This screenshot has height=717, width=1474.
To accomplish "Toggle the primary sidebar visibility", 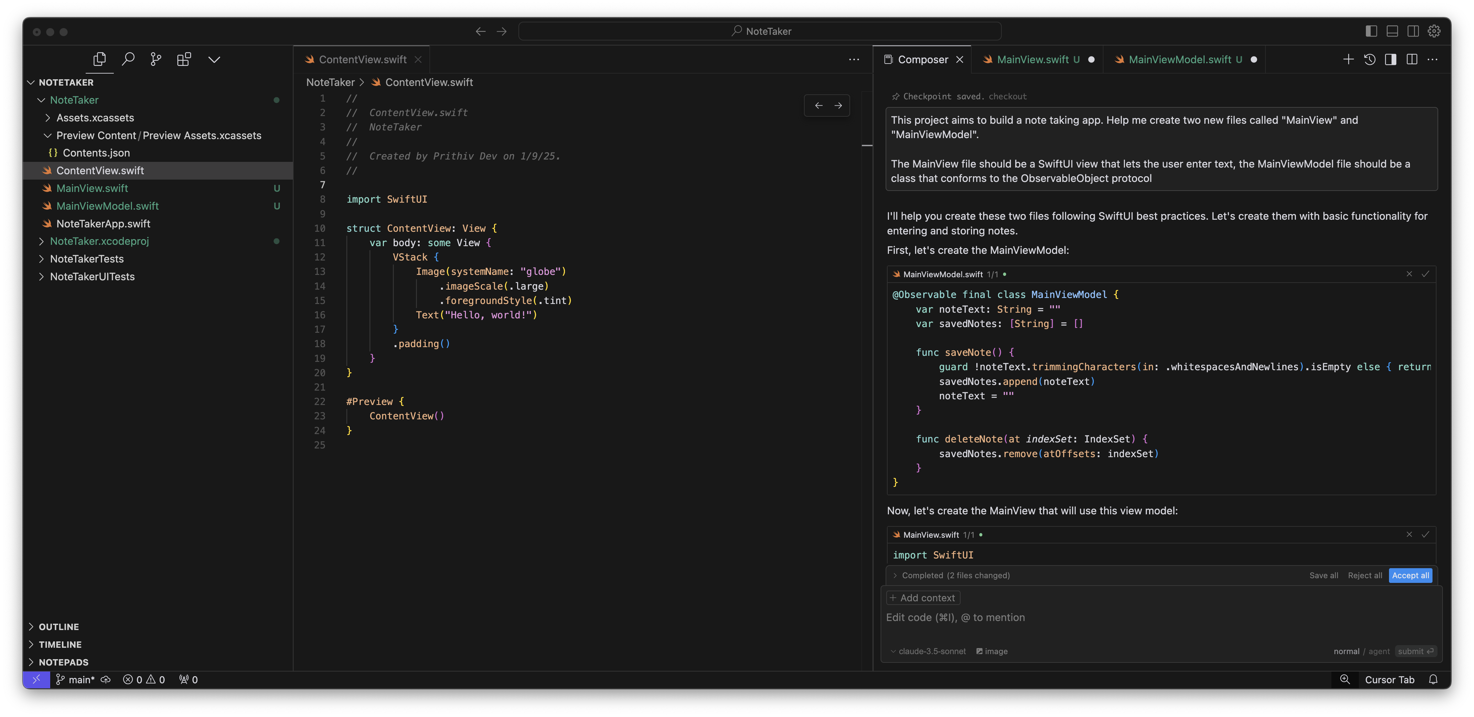I will (1371, 31).
